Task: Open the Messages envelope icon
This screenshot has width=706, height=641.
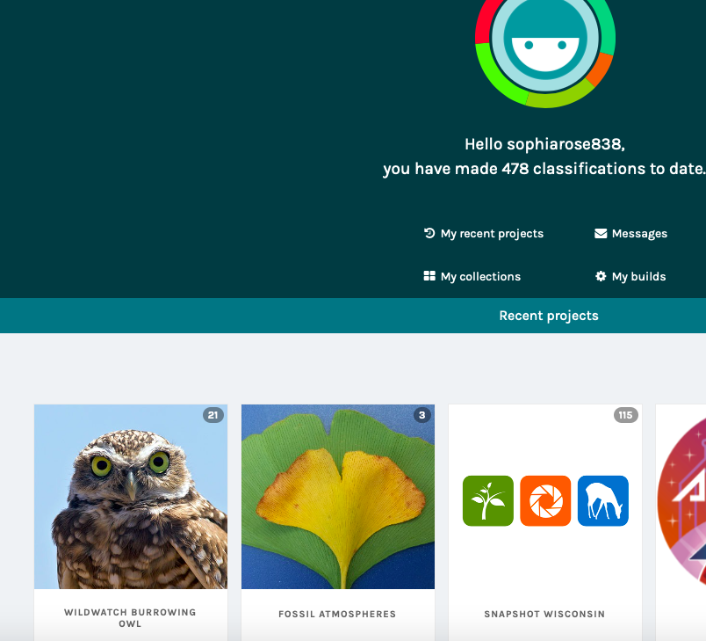Action: 601,233
